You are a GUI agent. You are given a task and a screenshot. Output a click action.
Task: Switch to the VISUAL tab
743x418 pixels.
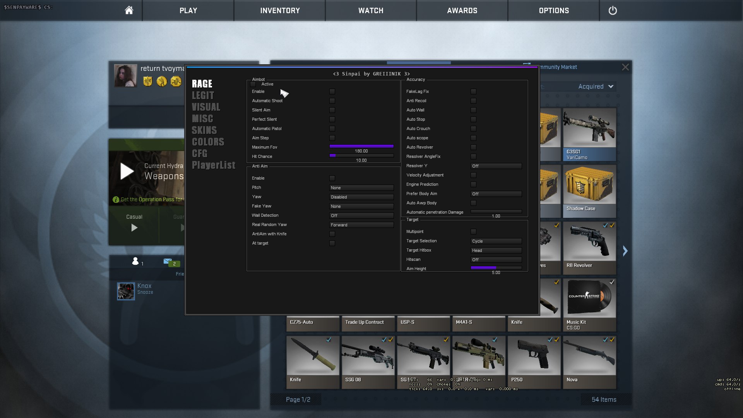coord(206,107)
